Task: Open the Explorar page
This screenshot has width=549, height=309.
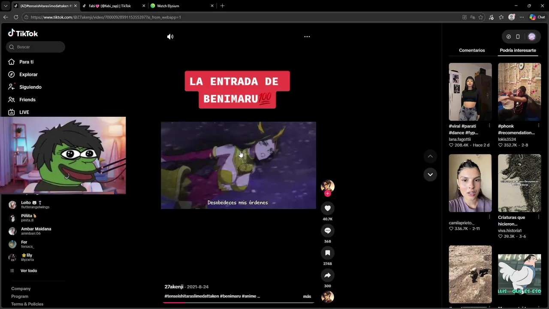Action: pos(28,74)
